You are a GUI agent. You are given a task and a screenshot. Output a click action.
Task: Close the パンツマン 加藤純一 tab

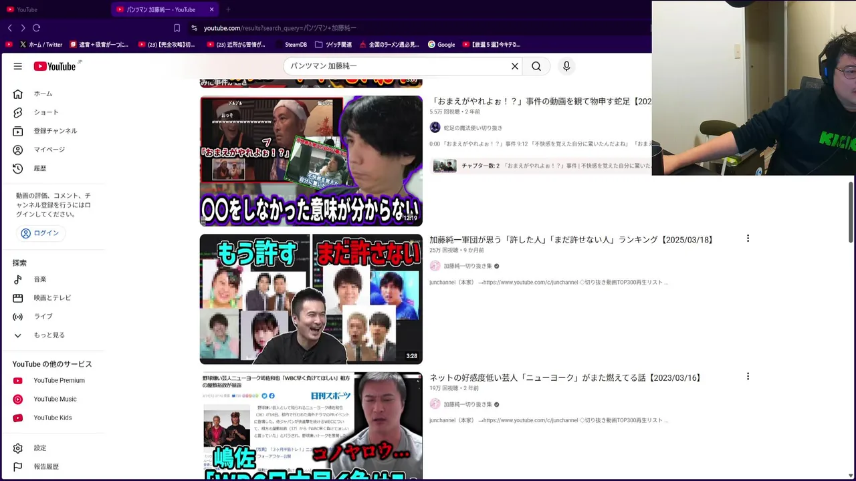pos(211,9)
